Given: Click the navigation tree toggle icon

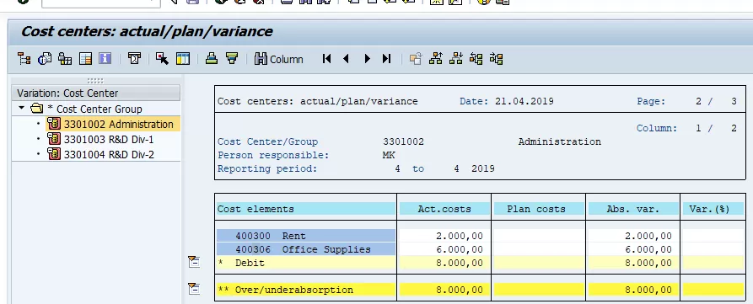Looking at the screenshot, I should coord(24,59).
